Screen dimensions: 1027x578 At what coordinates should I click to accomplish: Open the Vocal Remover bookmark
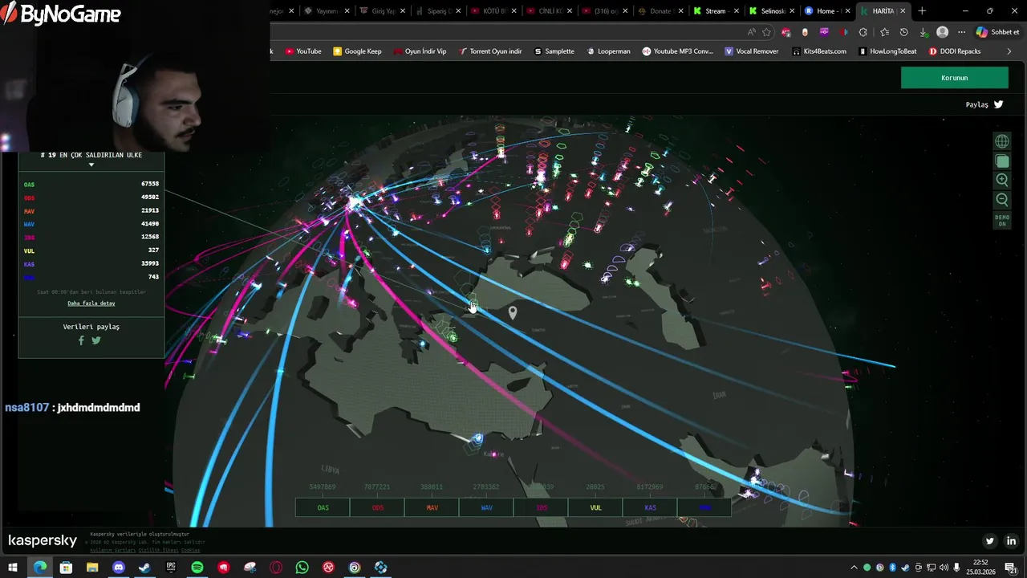[x=752, y=51]
